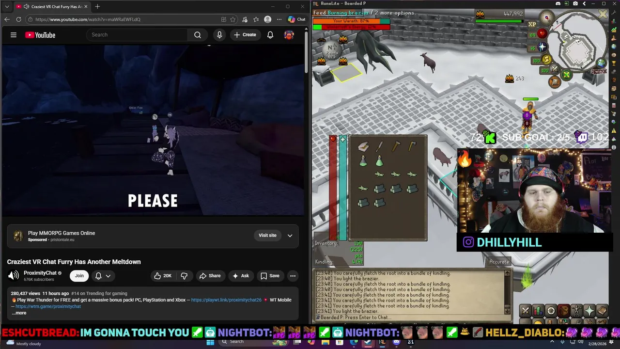Open Edge Copilot Chat button
Image resolution: width=620 pixels, height=349 pixels.
[x=296, y=19]
